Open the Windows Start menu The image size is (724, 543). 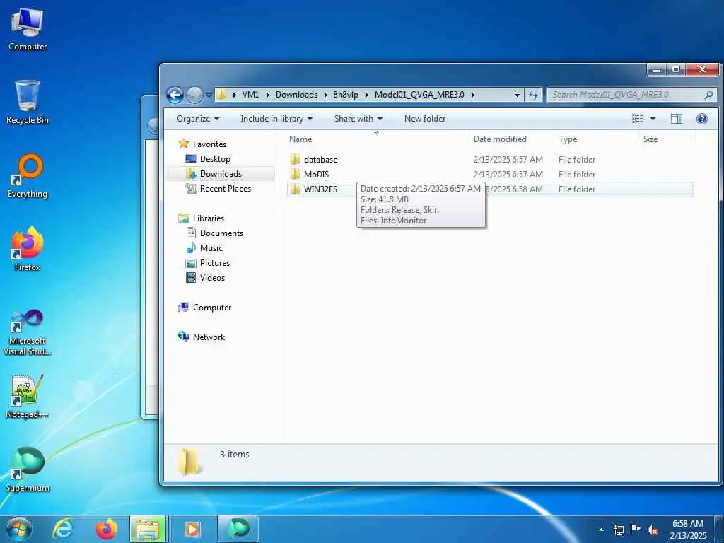pyautogui.click(x=19, y=529)
